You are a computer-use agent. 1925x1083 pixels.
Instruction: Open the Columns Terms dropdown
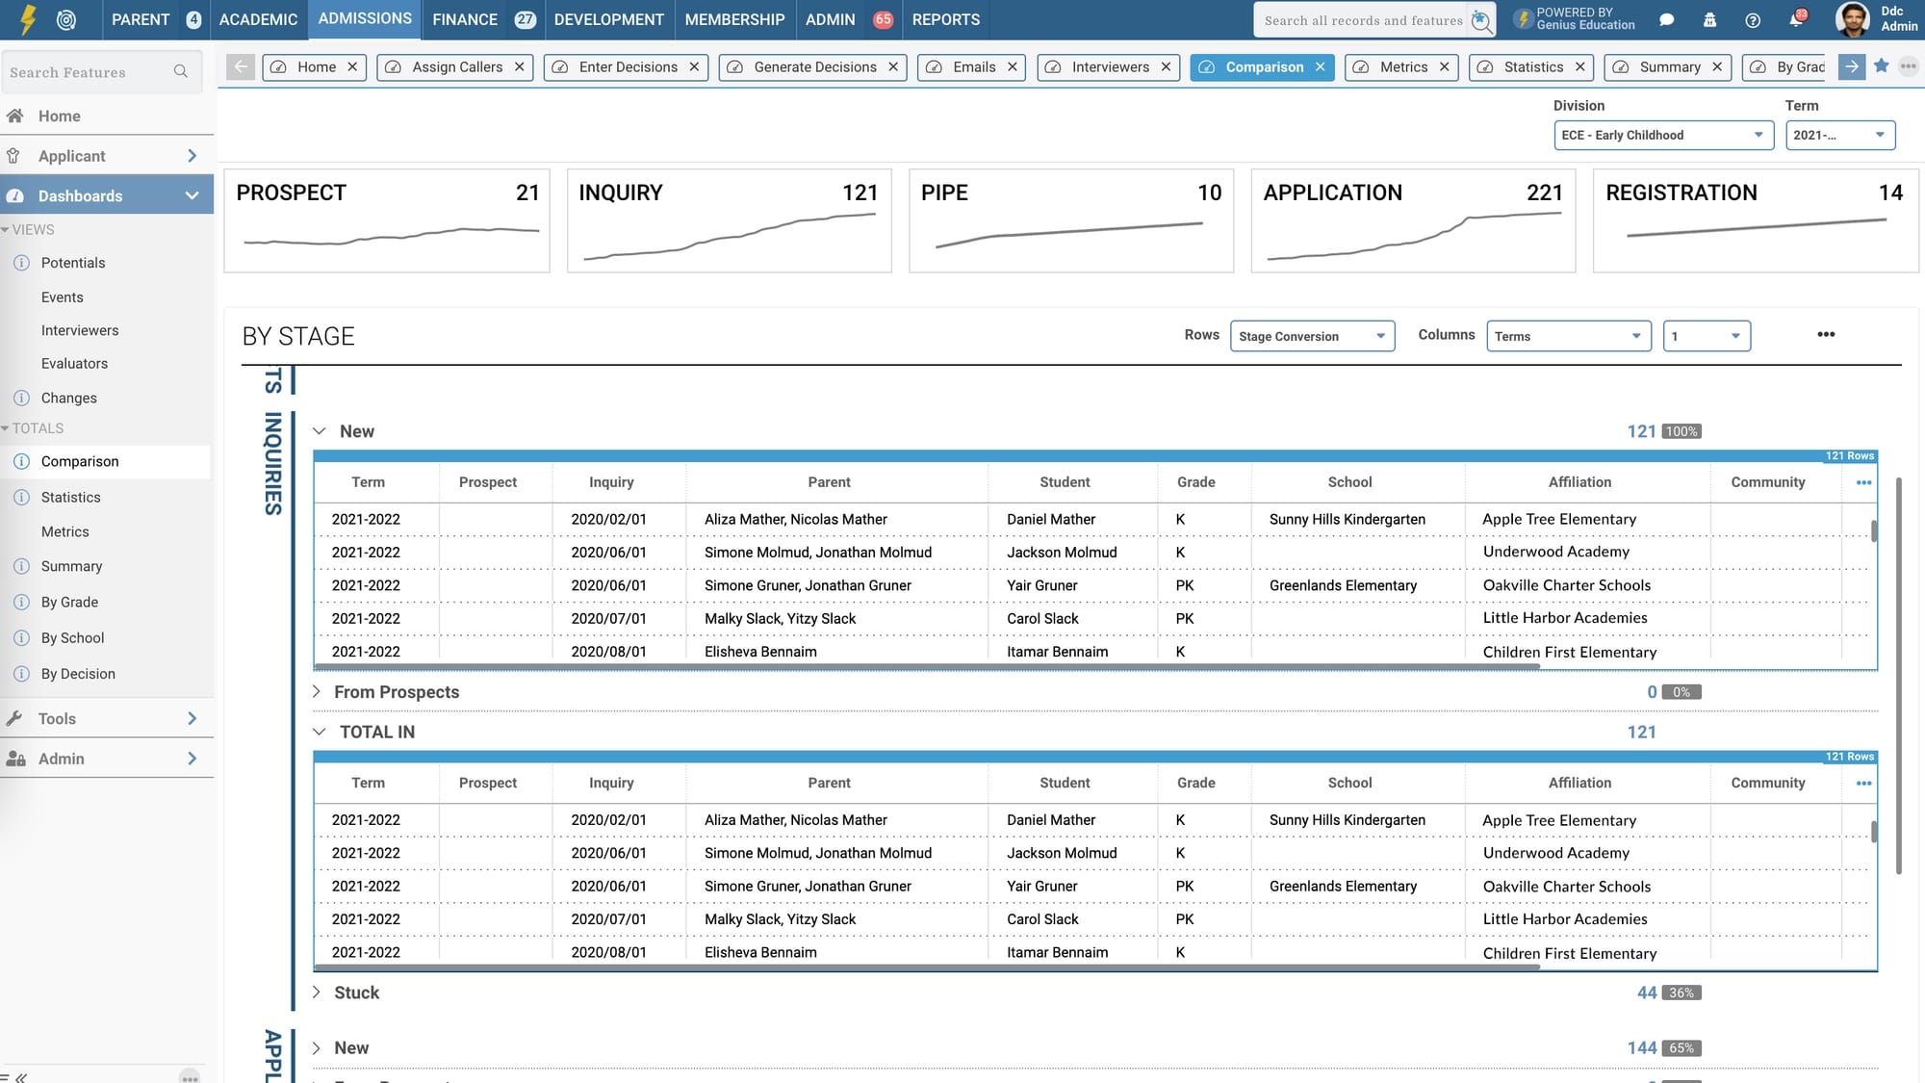pos(1568,336)
